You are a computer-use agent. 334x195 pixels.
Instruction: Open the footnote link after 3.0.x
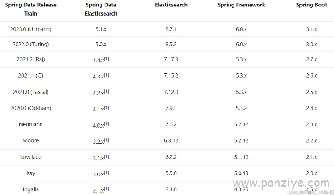point(106,173)
